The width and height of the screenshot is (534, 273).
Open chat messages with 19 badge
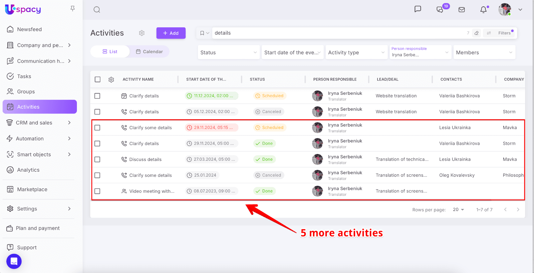(440, 10)
